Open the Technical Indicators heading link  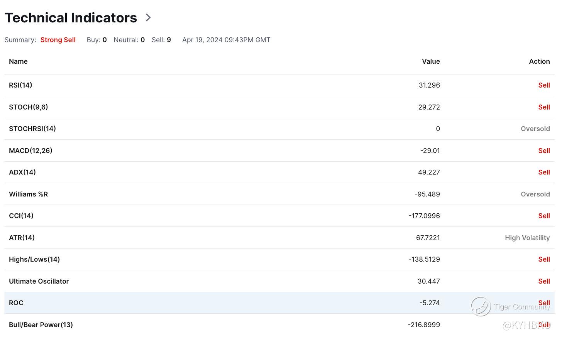tap(71, 18)
